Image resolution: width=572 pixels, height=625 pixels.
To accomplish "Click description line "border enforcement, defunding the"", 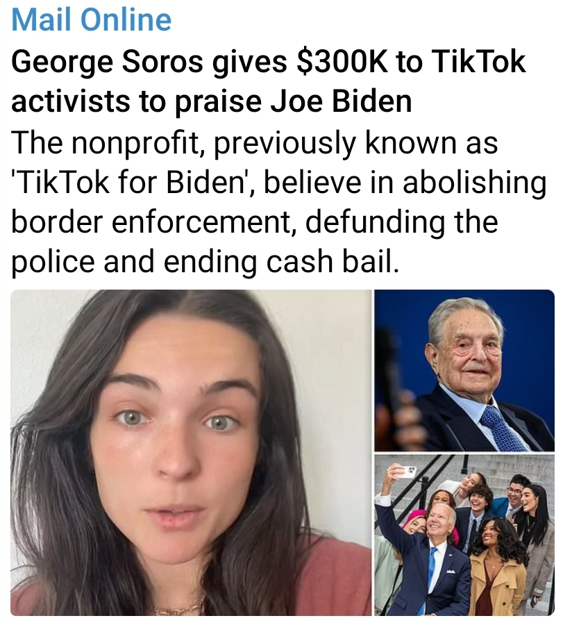I will click(x=255, y=222).
